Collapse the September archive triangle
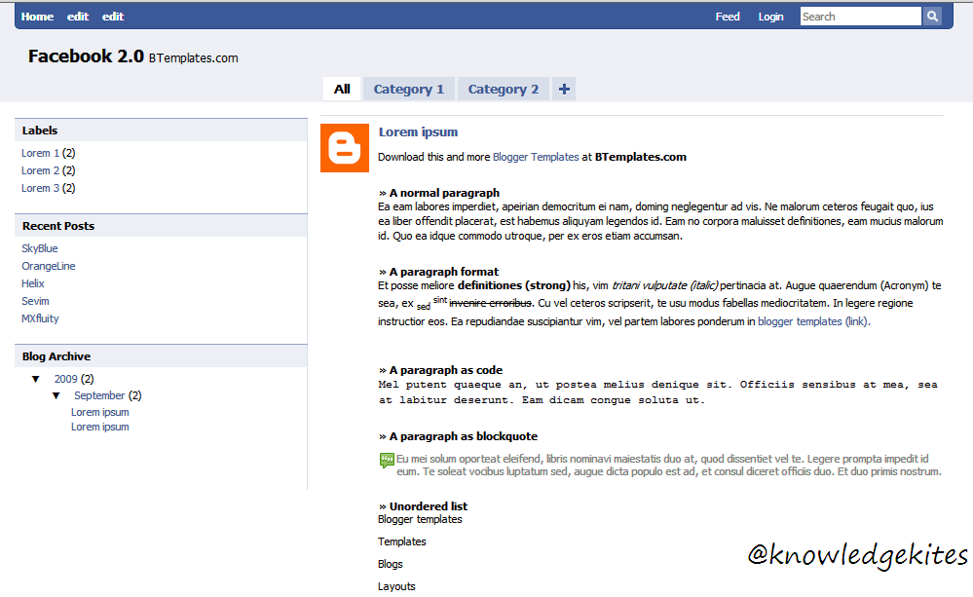973x597 pixels. coord(56,396)
